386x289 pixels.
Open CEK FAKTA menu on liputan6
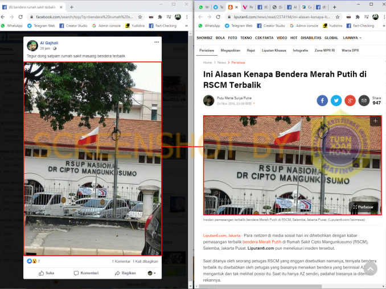264,38
